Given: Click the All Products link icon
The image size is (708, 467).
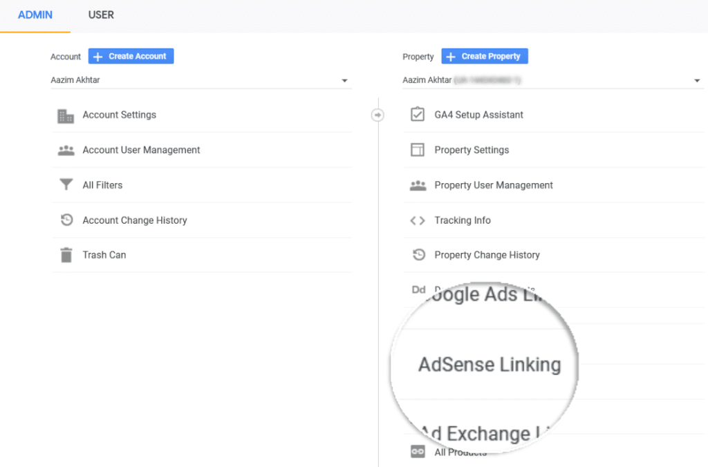Looking at the screenshot, I should click(x=418, y=451).
